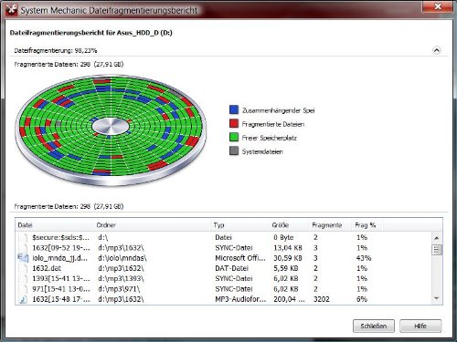Collapse the Dateifragmentierung section chevron
The image size is (457, 342).
coord(436,50)
